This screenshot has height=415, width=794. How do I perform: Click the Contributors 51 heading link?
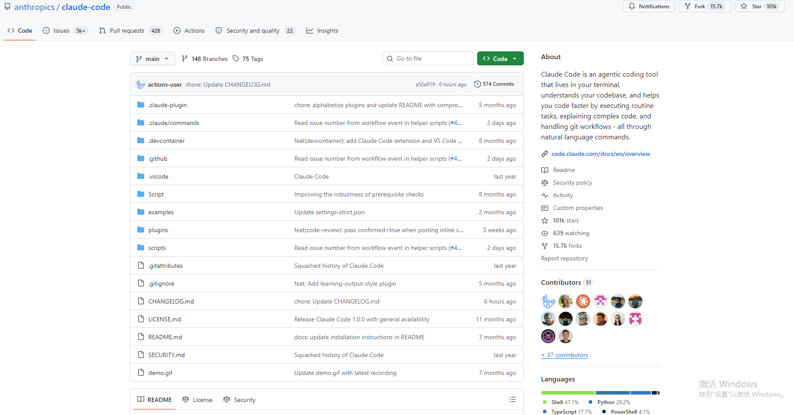pyautogui.click(x=567, y=282)
